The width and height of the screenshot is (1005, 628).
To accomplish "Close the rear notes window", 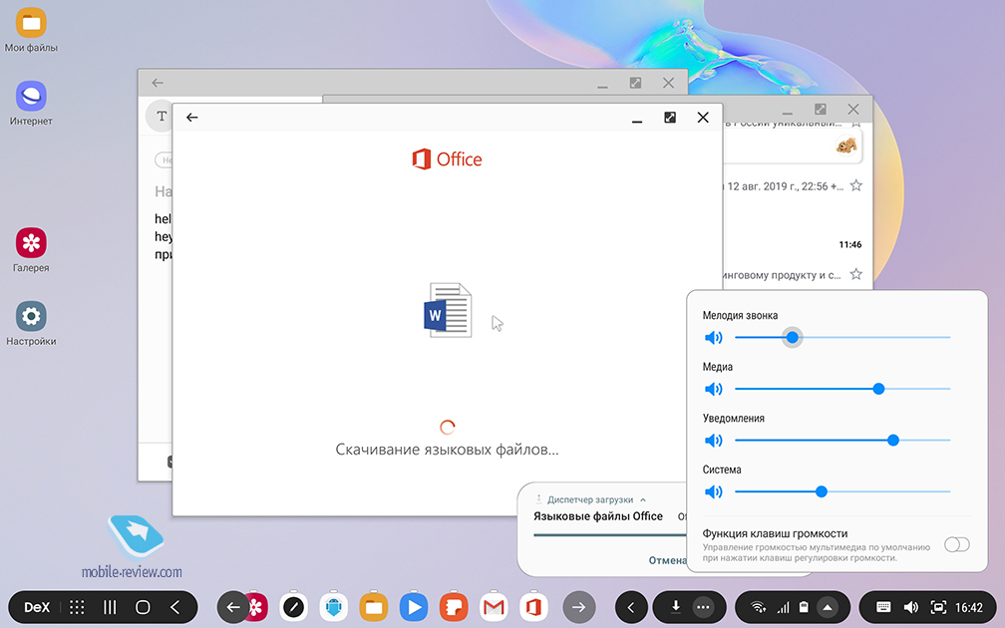I will coord(668,83).
